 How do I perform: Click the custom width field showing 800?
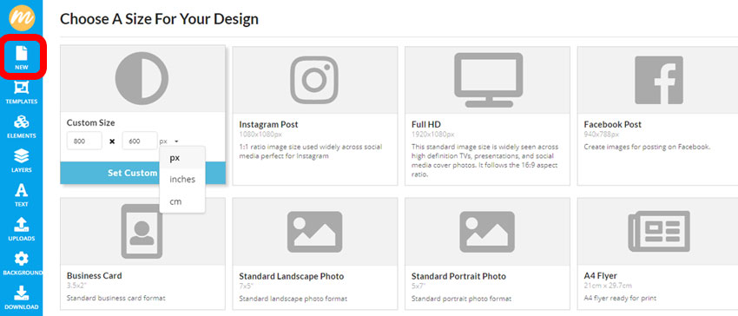tap(84, 141)
